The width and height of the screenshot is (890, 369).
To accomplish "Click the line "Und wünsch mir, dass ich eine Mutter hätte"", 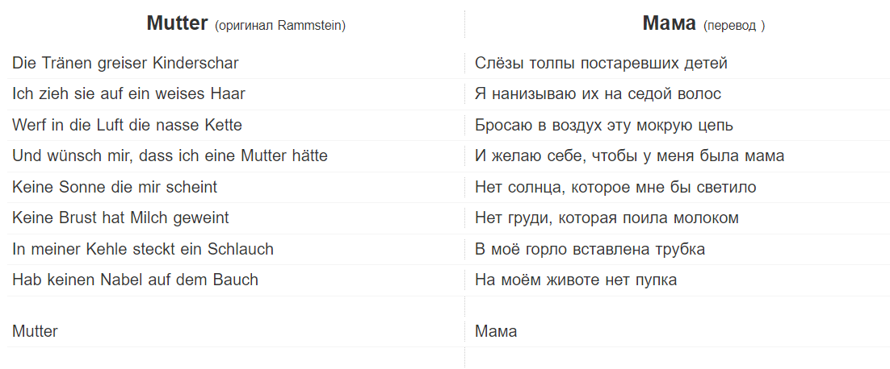I will [x=170, y=155].
